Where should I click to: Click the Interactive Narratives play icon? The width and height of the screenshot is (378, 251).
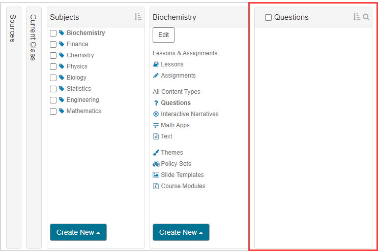point(156,114)
